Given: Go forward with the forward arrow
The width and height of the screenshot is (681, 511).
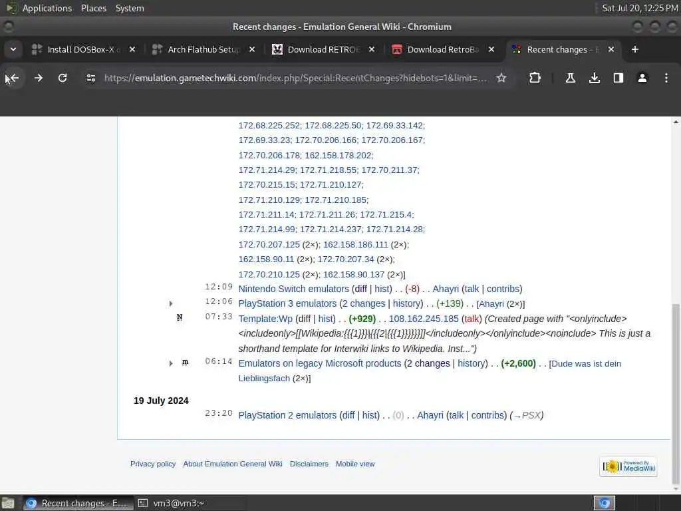Looking at the screenshot, I should [38, 79].
